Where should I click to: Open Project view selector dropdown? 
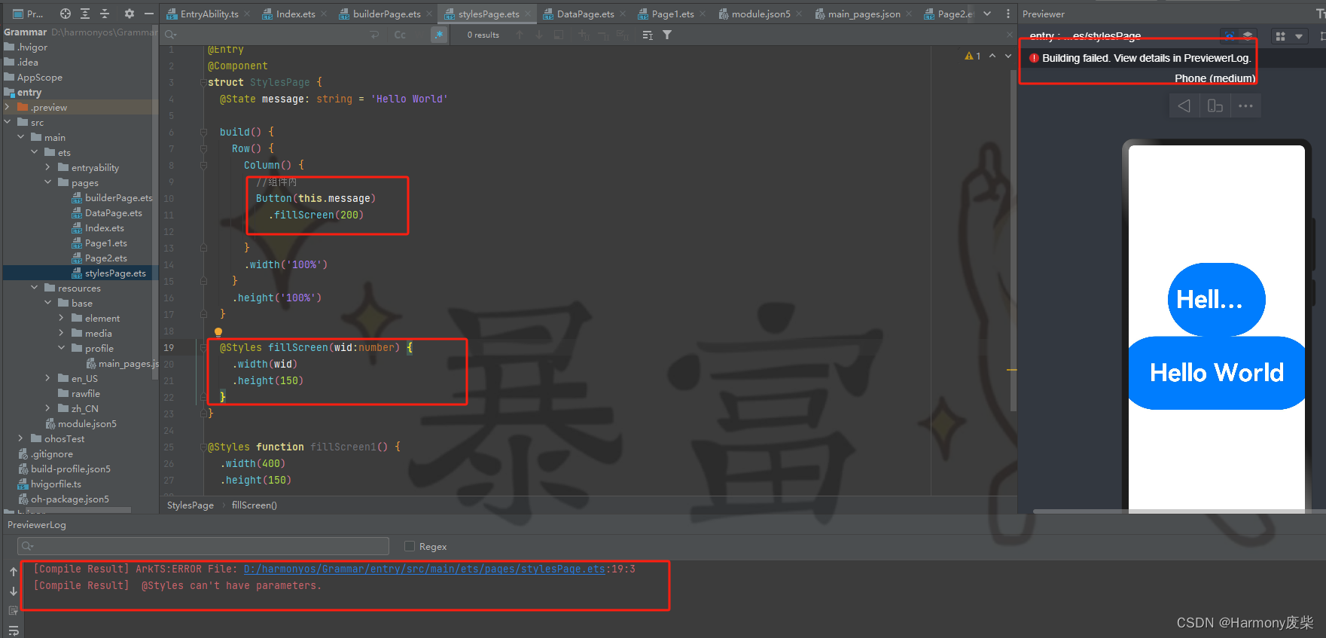(x=29, y=14)
